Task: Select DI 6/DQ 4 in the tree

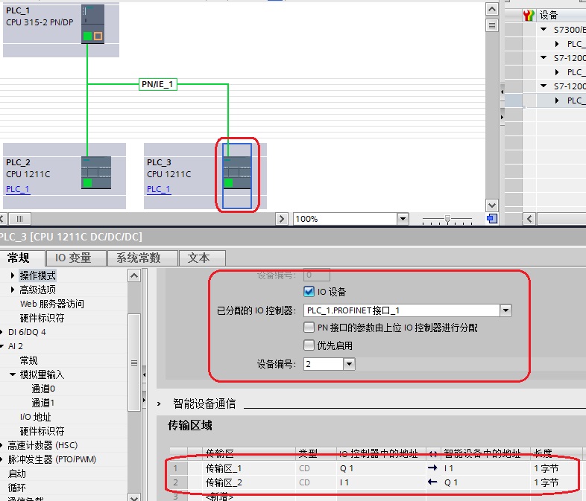Action: [x=27, y=332]
